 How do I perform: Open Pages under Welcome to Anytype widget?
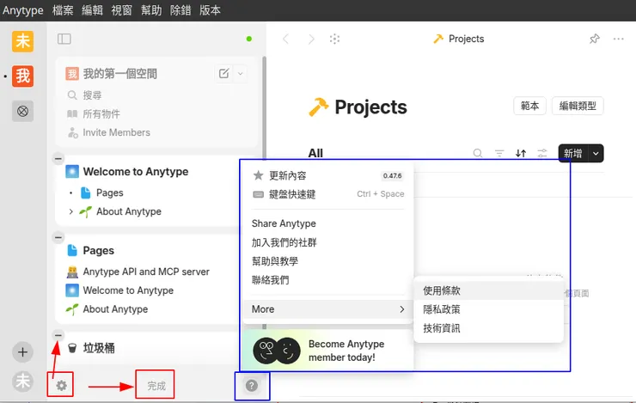(109, 192)
